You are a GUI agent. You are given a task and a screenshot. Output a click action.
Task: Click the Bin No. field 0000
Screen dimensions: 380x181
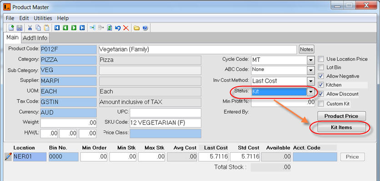tap(64, 157)
